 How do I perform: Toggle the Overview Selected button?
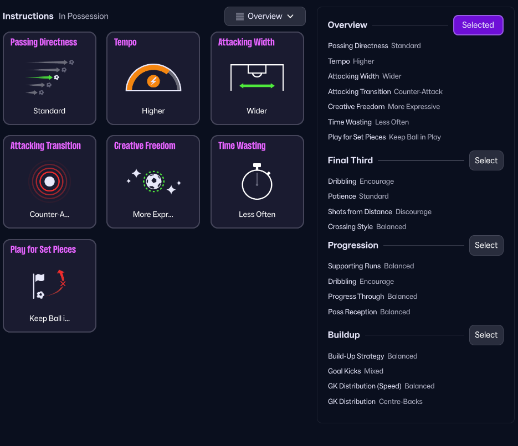click(478, 25)
